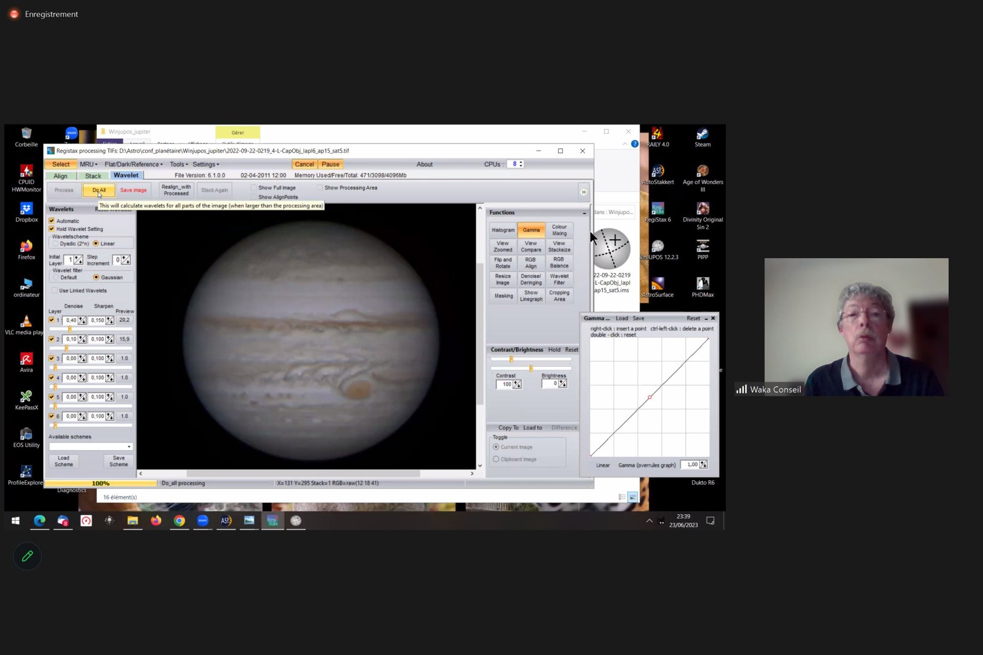Select the Gaussian wavelet filter
Image resolution: width=983 pixels, height=655 pixels.
pos(96,277)
